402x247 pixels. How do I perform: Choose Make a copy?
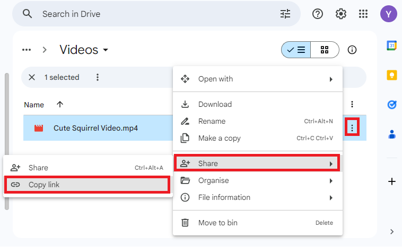pos(258,138)
